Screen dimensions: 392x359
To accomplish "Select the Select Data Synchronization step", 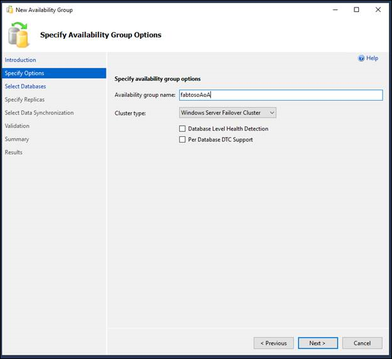I will click(x=39, y=113).
